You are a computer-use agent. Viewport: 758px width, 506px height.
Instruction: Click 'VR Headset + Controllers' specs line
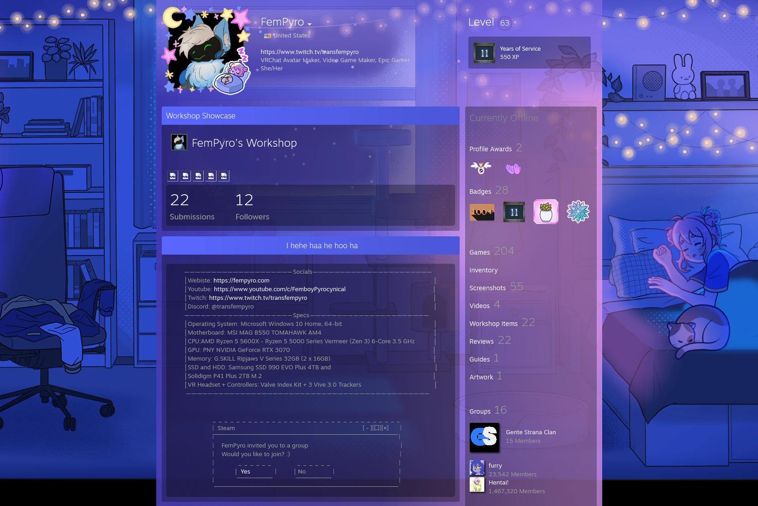pos(275,385)
